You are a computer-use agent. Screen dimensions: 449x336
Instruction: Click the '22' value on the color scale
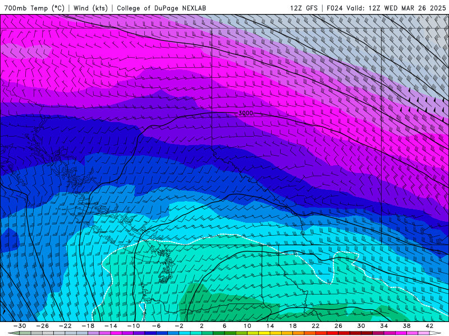point(315,326)
